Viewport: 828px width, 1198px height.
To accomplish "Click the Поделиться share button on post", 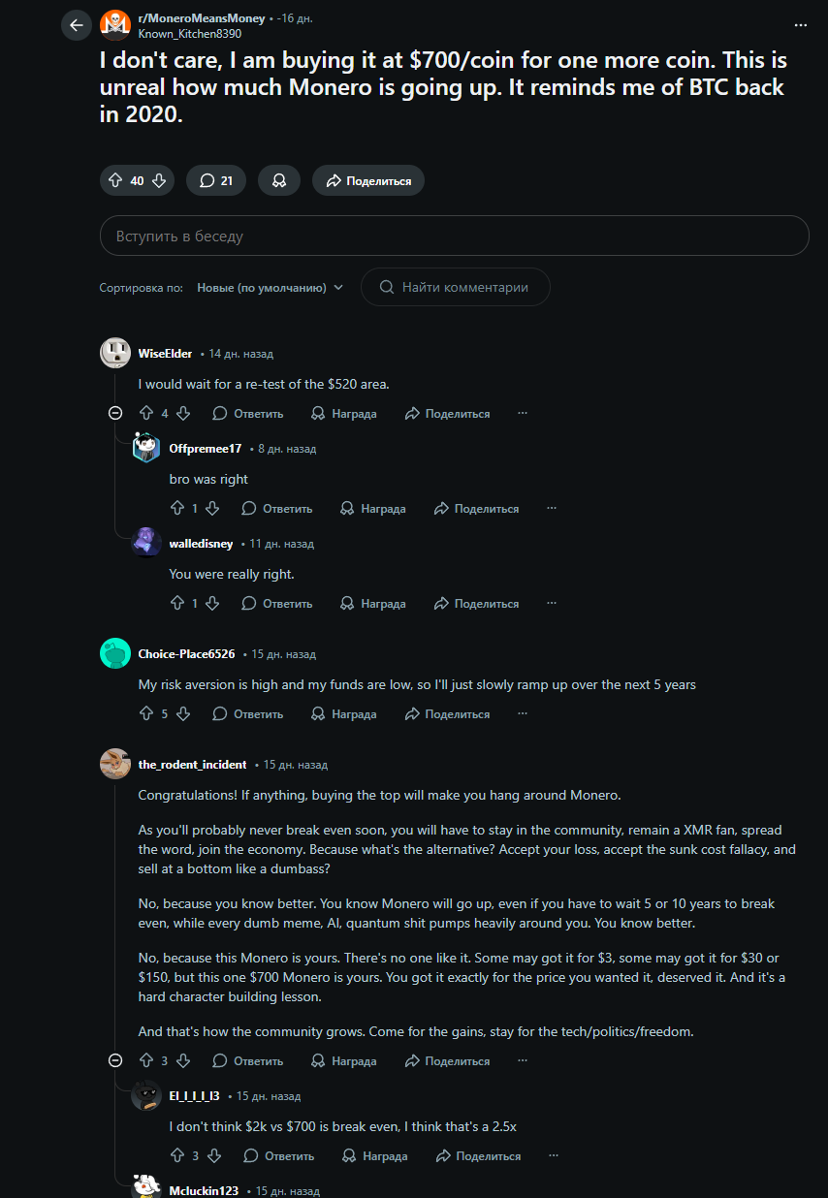I will [x=368, y=180].
